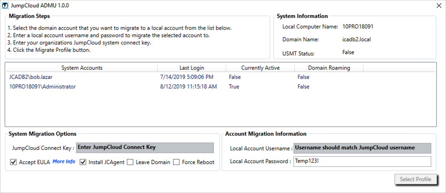
Task: Open the More Info link
Action: (64, 162)
